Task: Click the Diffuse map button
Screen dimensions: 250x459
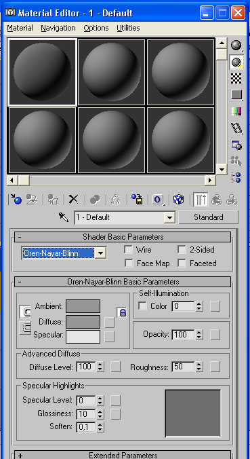Action: 110,322
